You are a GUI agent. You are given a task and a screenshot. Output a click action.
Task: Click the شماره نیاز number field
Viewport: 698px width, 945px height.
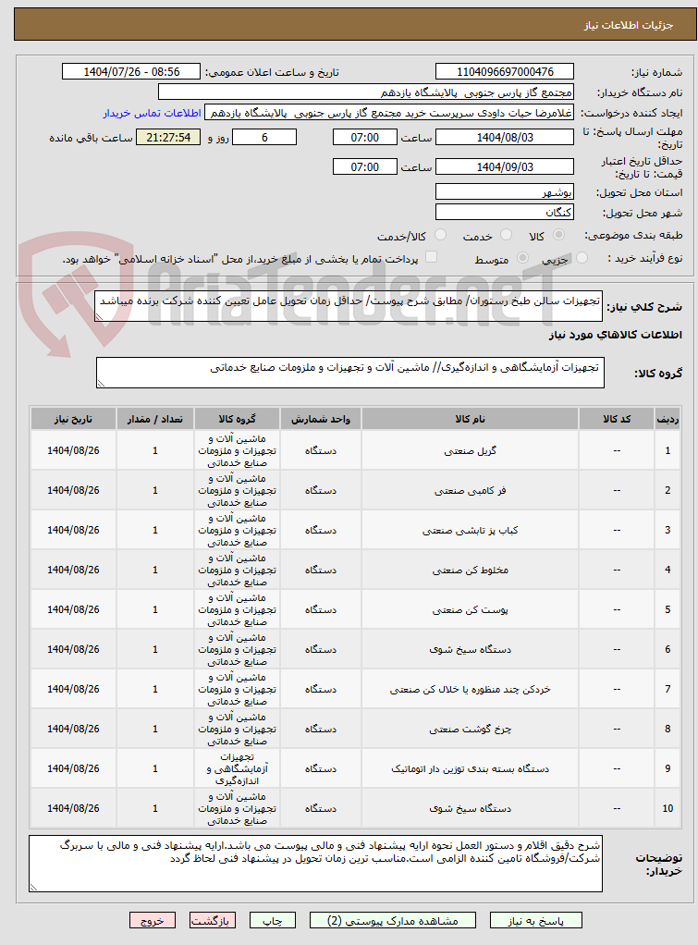[505, 72]
